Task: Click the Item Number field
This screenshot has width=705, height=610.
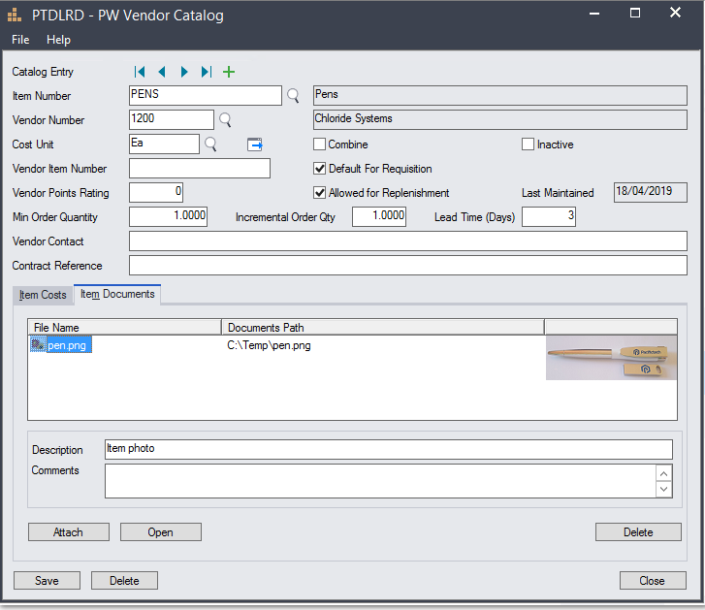Action: pyautogui.click(x=206, y=96)
